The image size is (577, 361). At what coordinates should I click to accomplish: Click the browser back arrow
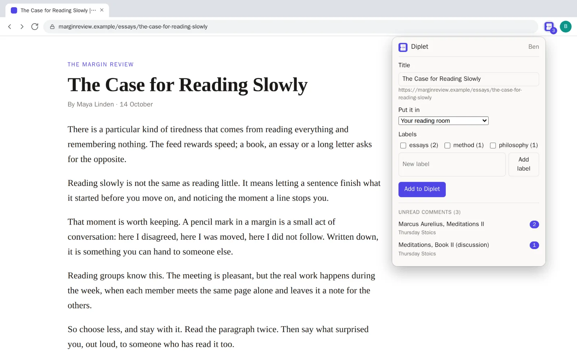pos(10,27)
